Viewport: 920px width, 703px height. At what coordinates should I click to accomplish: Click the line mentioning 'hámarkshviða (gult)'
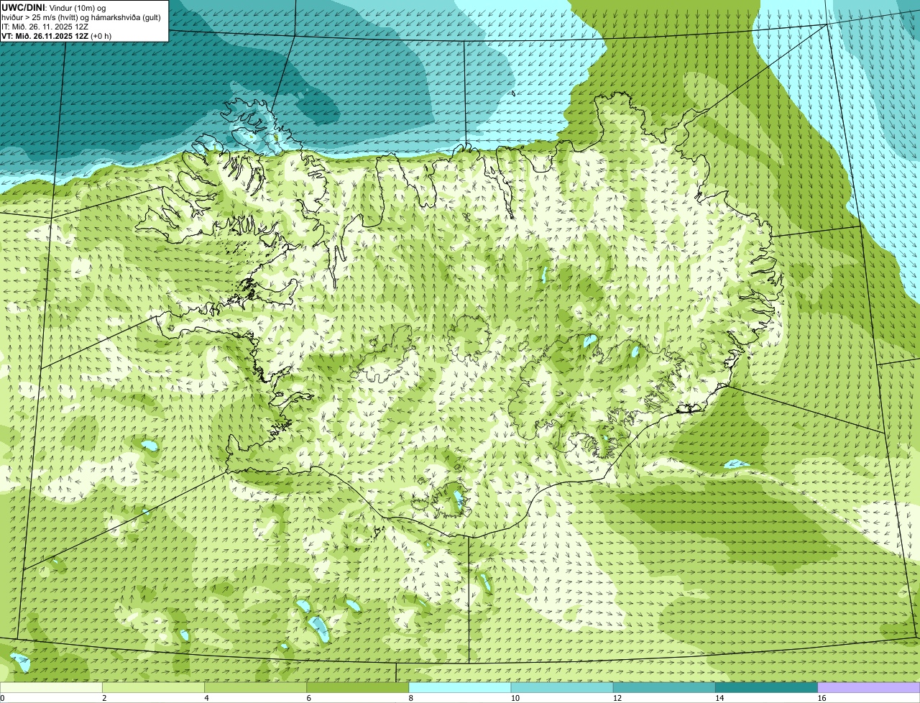point(81,17)
